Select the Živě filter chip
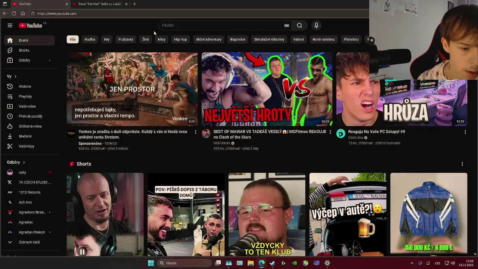Image resolution: width=478 pixels, height=269 pixels. click(145, 39)
